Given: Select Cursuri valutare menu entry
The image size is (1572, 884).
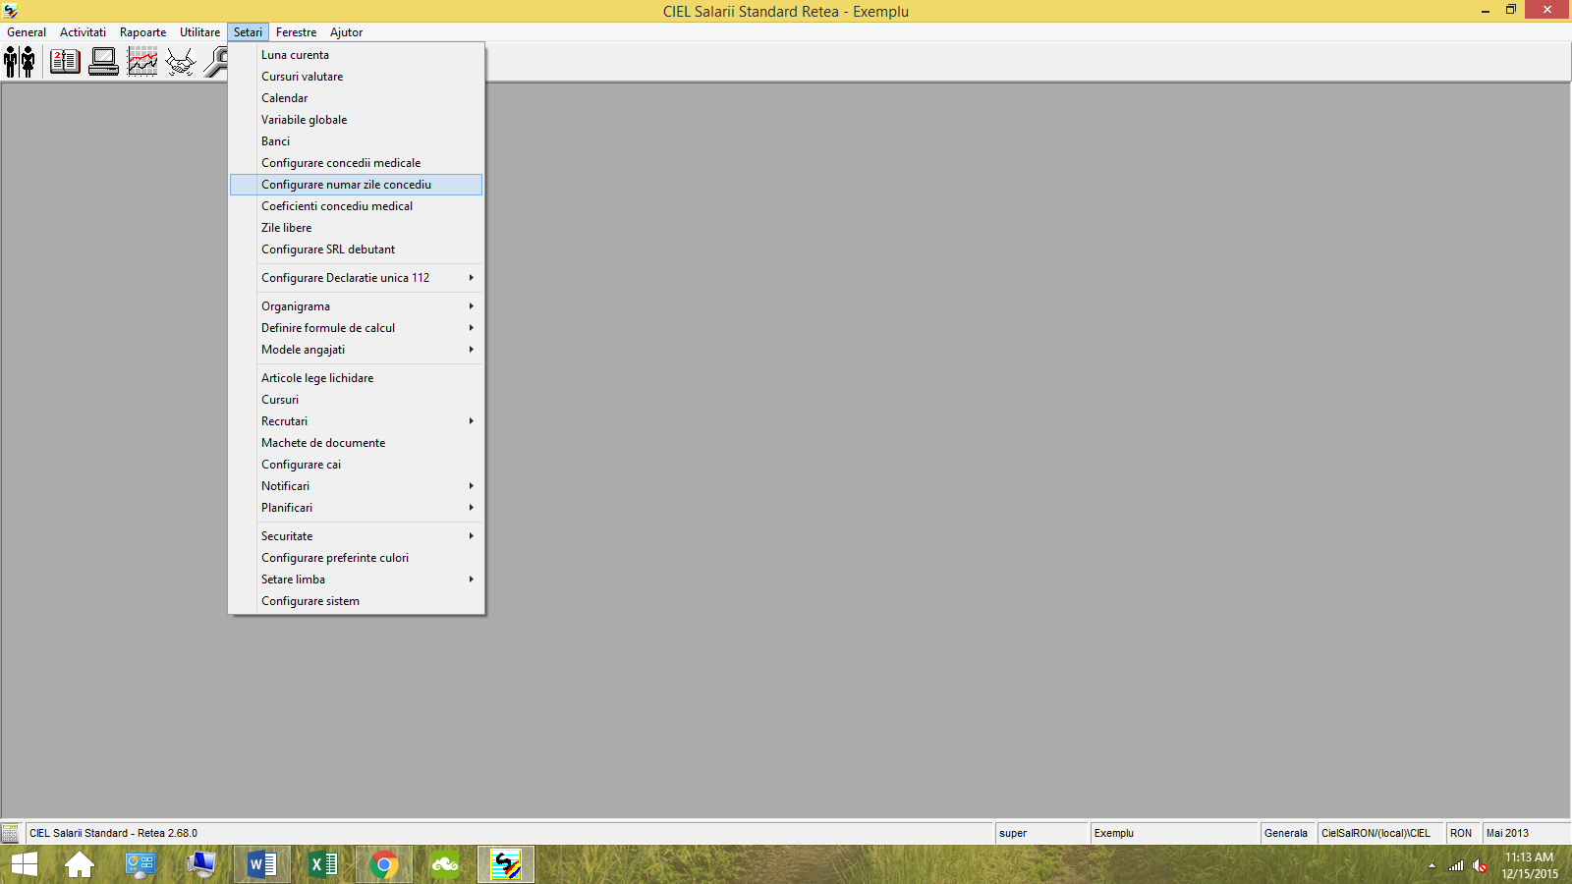Looking at the screenshot, I should coord(356,77).
